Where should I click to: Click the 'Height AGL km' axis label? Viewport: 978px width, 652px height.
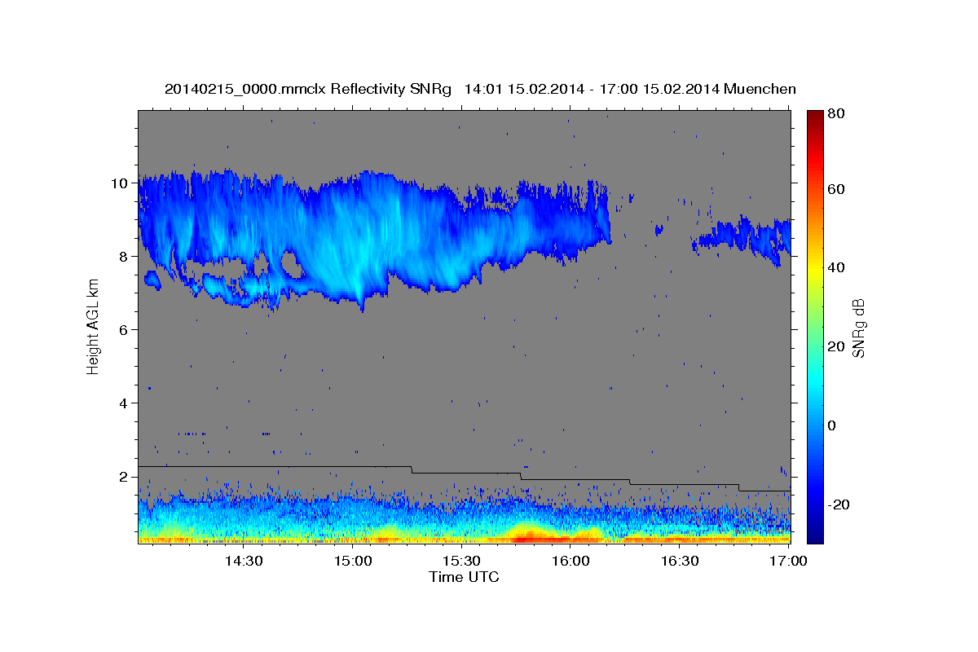(x=93, y=326)
